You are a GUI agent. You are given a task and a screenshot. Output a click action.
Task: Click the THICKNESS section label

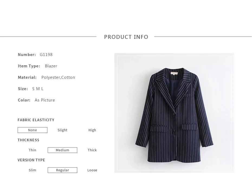coord(28,140)
